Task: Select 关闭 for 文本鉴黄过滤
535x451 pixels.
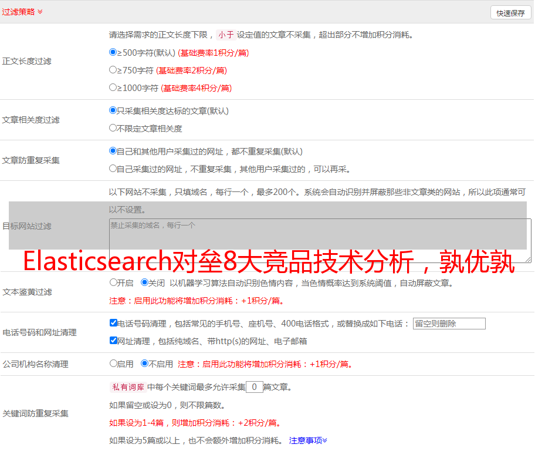Action: coord(144,282)
